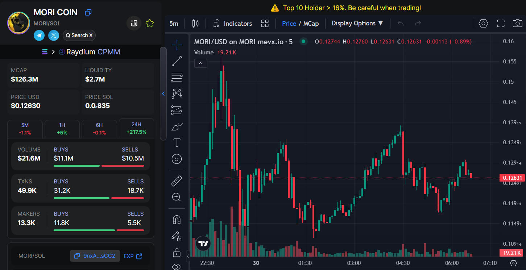
Task: Switch to the 1H stats tab
Action: click(62, 128)
